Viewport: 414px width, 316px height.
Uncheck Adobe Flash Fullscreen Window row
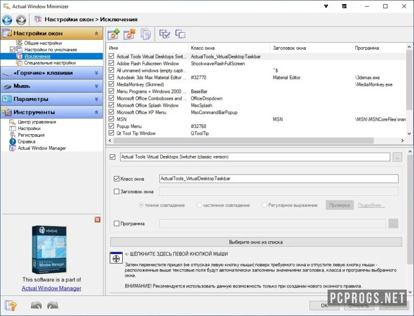(x=111, y=63)
